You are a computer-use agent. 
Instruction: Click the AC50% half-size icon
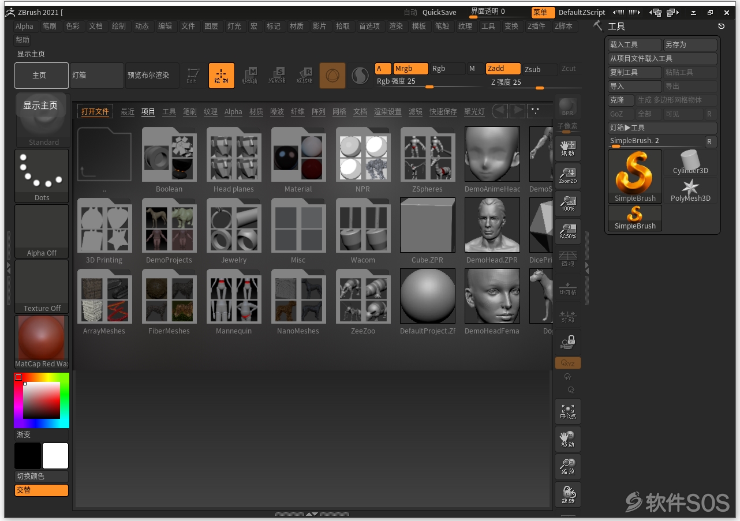point(568,231)
